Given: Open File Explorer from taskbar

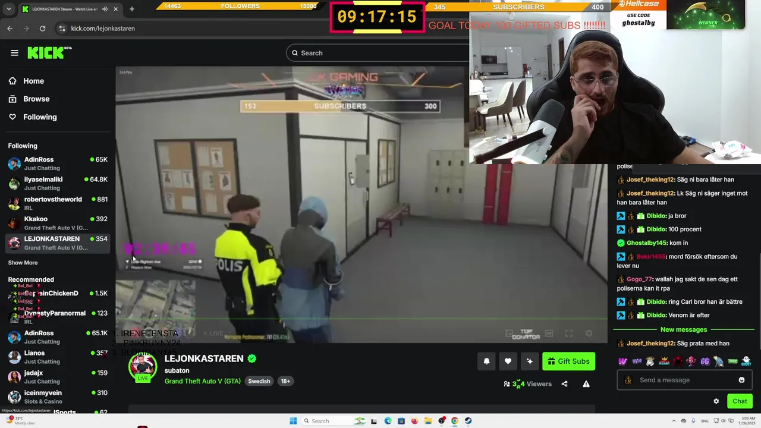Looking at the screenshot, I should pos(428,421).
